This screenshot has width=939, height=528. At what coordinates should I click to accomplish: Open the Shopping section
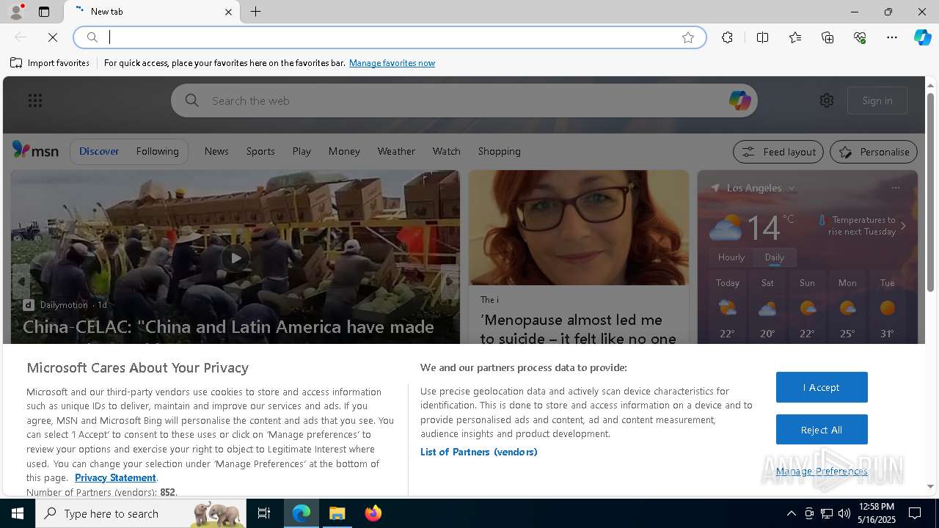click(x=500, y=151)
